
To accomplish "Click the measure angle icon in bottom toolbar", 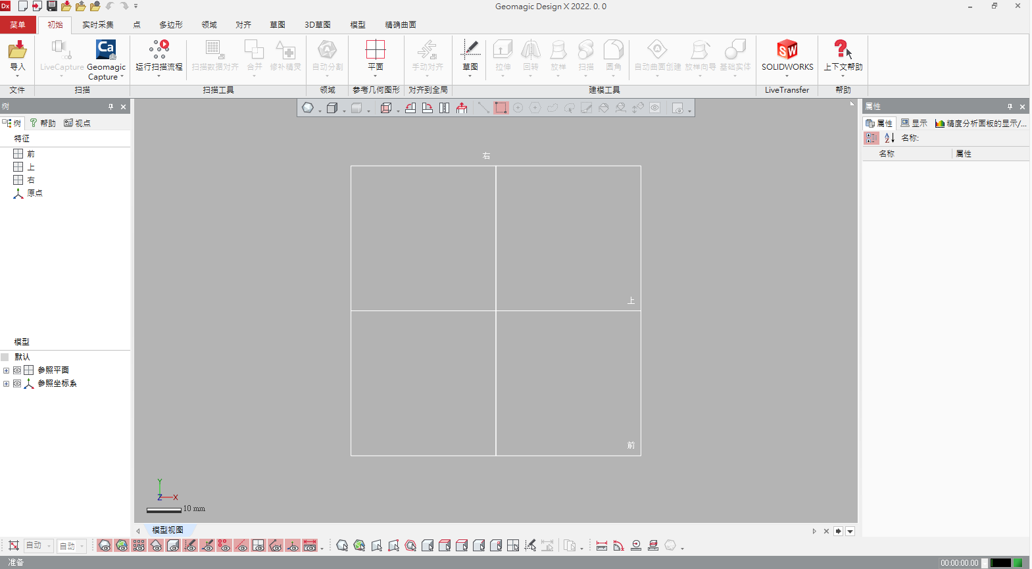I will pos(619,545).
